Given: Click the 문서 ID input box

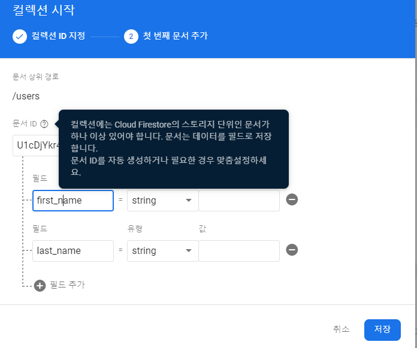Looking at the screenshot, I should pos(35,146).
